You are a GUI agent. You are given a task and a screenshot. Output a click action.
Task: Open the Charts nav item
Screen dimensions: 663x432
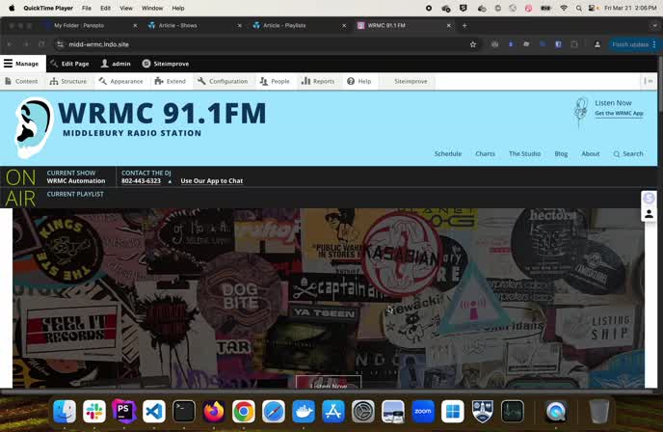point(485,153)
